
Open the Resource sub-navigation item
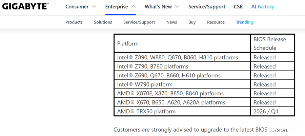(x=216, y=22)
